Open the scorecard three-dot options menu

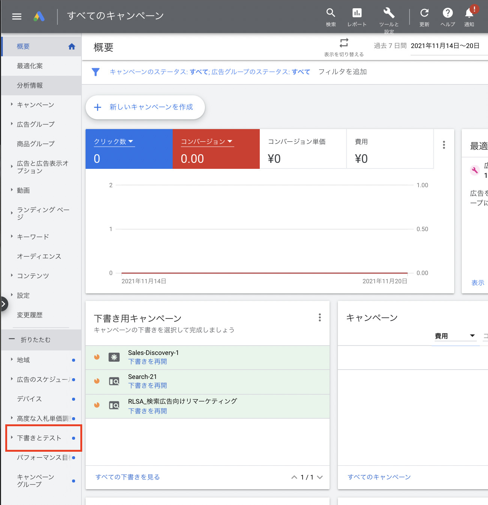coord(444,145)
